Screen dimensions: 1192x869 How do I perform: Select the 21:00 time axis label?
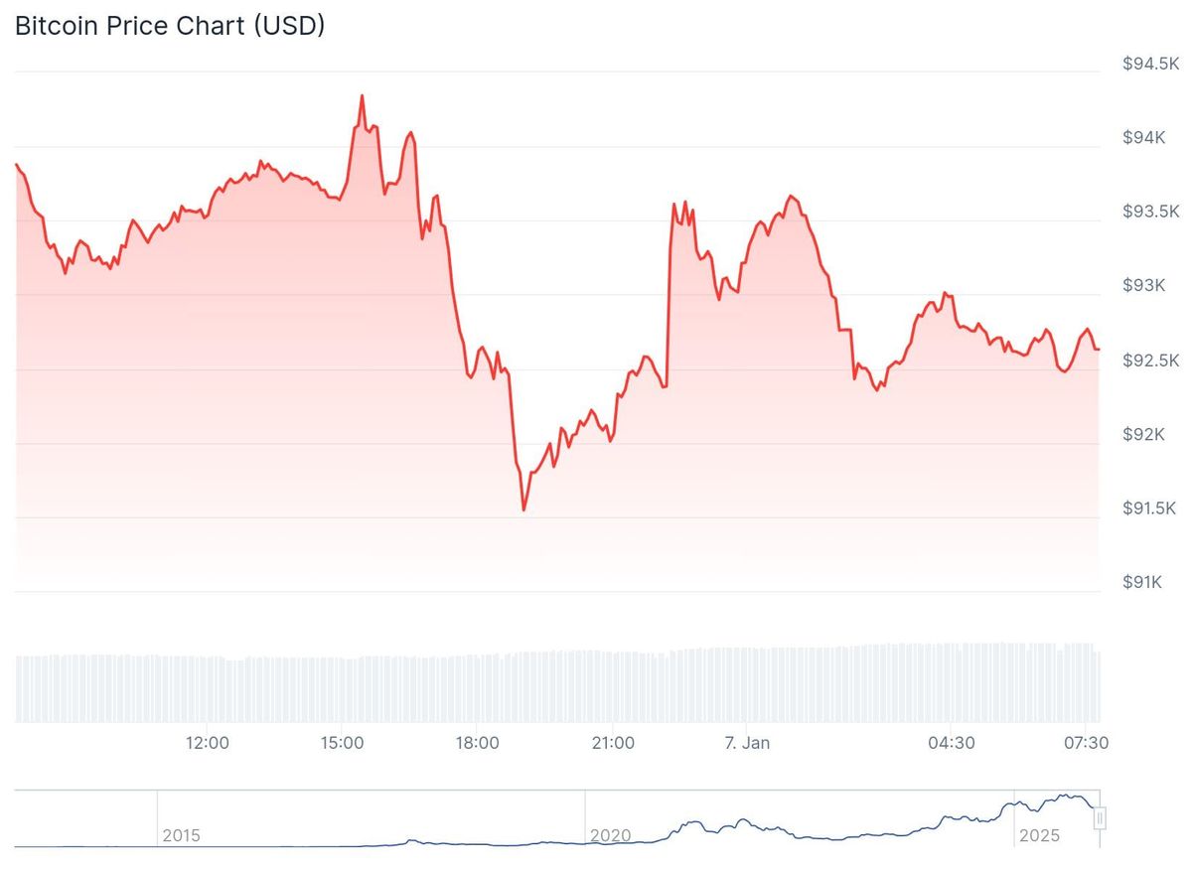613,742
